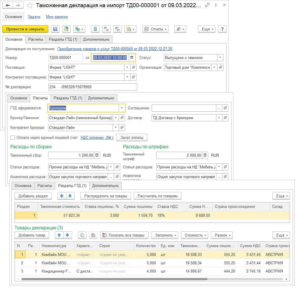Open the ГТД оформляется dropdown
The width and height of the screenshot is (297, 288).
click(122, 108)
